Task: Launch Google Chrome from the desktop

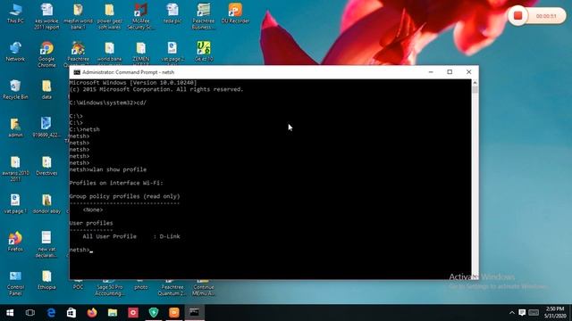Action: (x=46, y=54)
